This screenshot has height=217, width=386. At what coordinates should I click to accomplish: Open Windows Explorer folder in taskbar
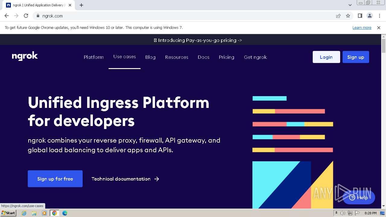coord(34,213)
